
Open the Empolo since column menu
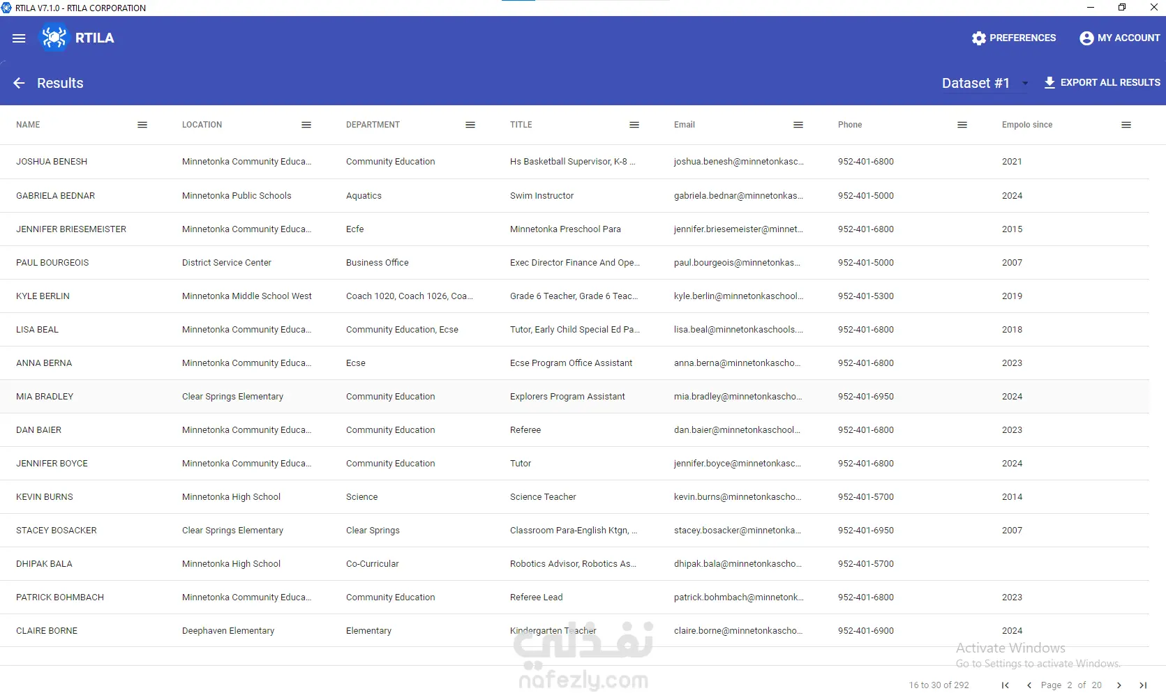(1126, 125)
